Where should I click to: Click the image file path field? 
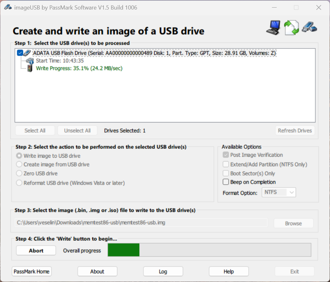coord(141,223)
